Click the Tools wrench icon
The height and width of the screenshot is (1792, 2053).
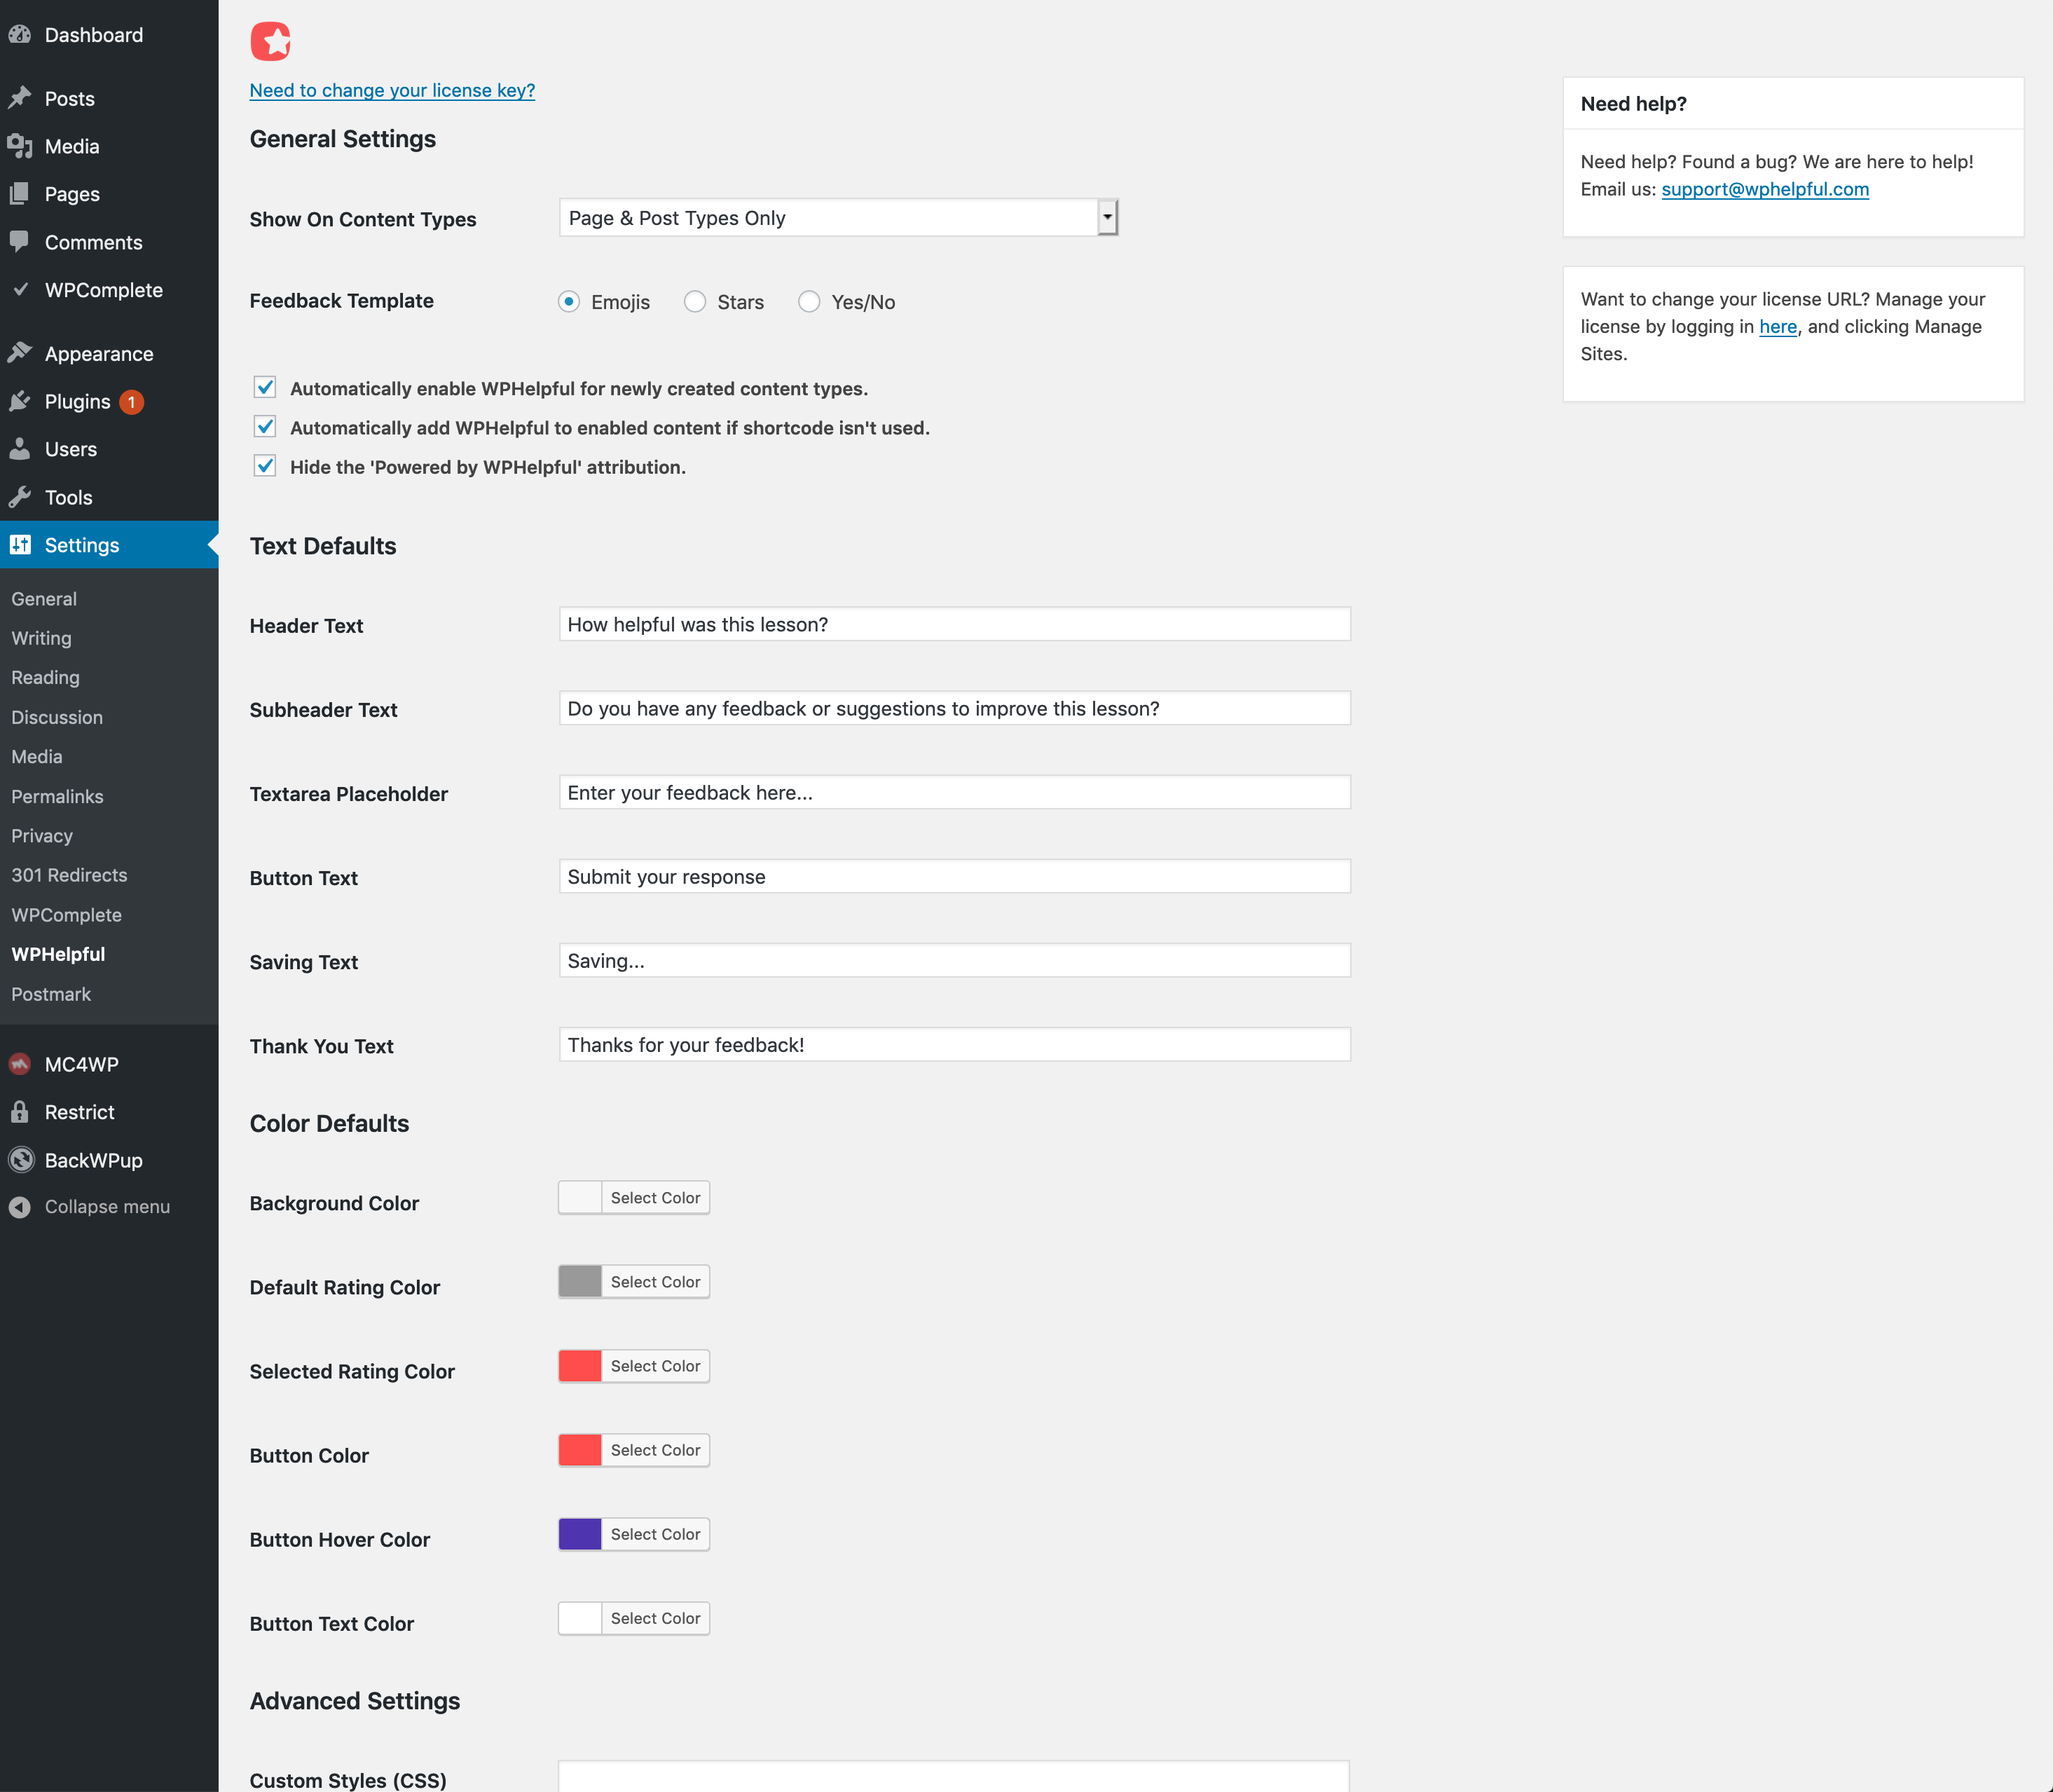point(20,497)
